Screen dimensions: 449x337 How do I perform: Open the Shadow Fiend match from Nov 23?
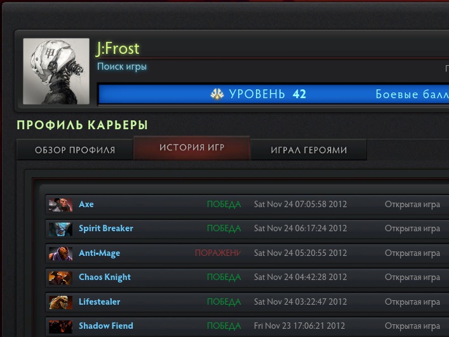pos(247,326)
